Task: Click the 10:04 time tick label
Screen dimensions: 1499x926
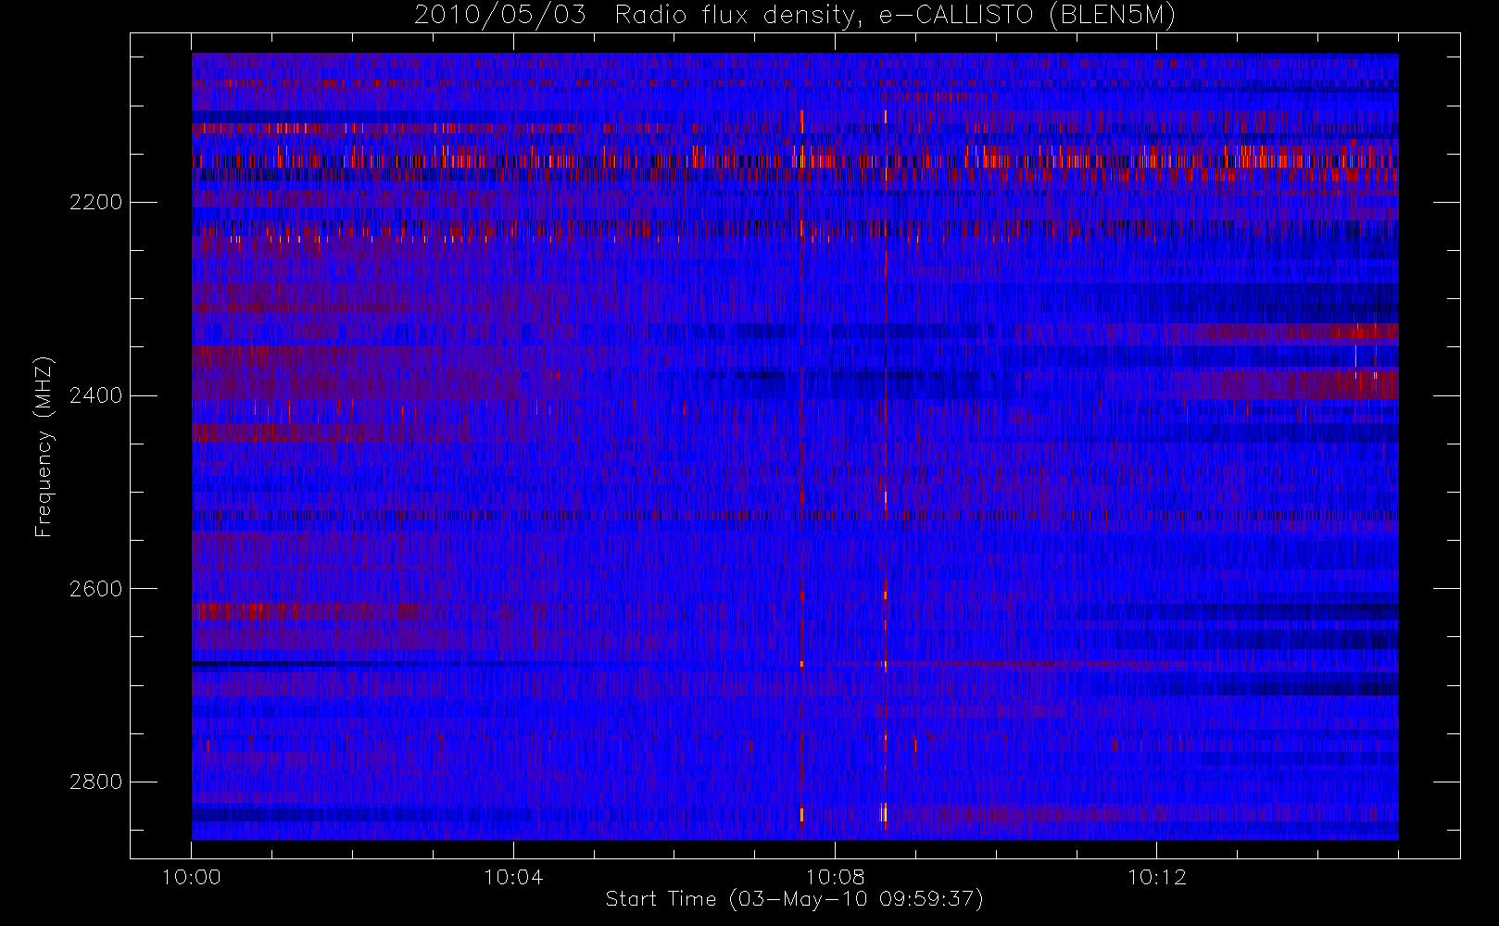Action: point(513,877)
